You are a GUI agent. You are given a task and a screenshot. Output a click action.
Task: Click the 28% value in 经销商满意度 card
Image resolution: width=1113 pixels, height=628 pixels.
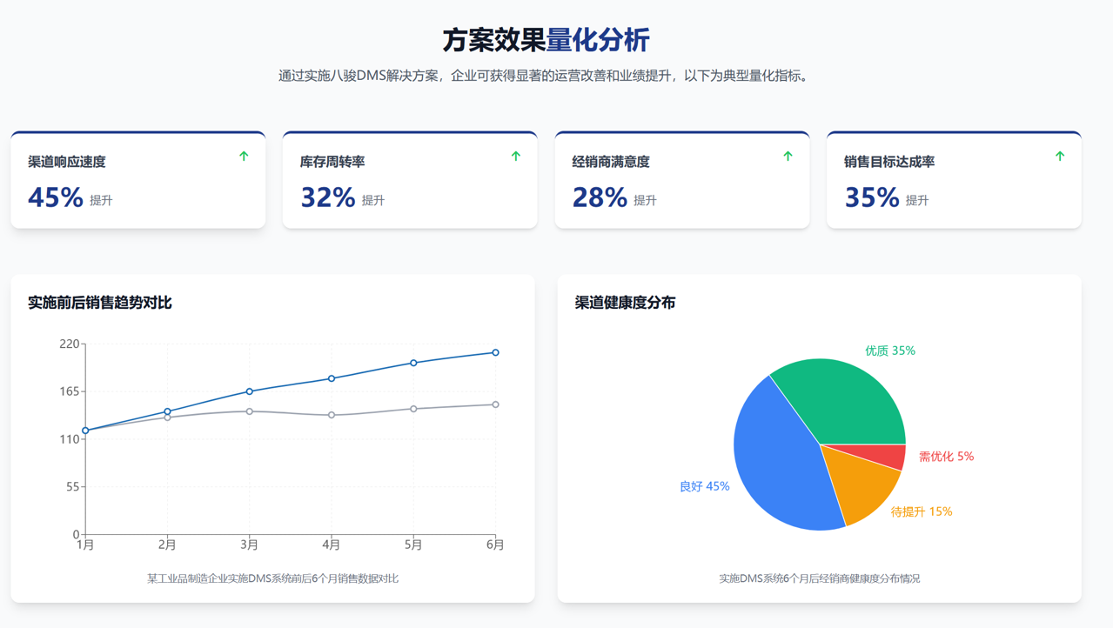600,197
